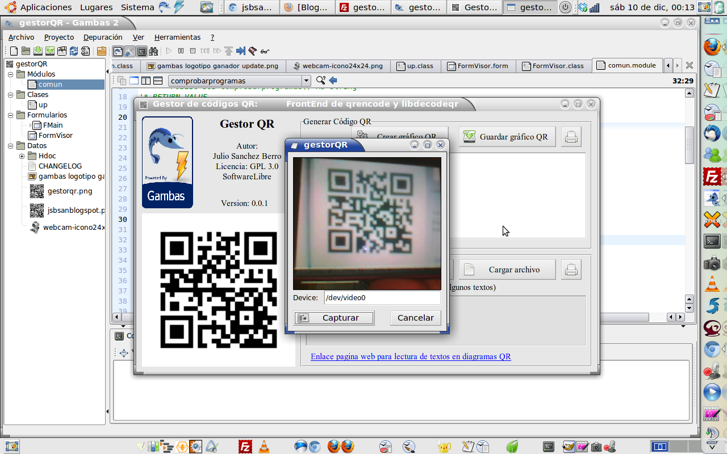
Task: Toggle the horizontal split editor view icon
Action: pos(158,81)
